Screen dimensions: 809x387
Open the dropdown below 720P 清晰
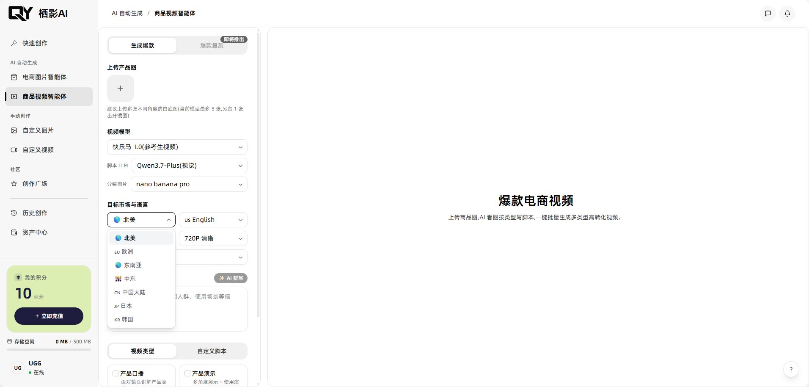tap(212, 257)
